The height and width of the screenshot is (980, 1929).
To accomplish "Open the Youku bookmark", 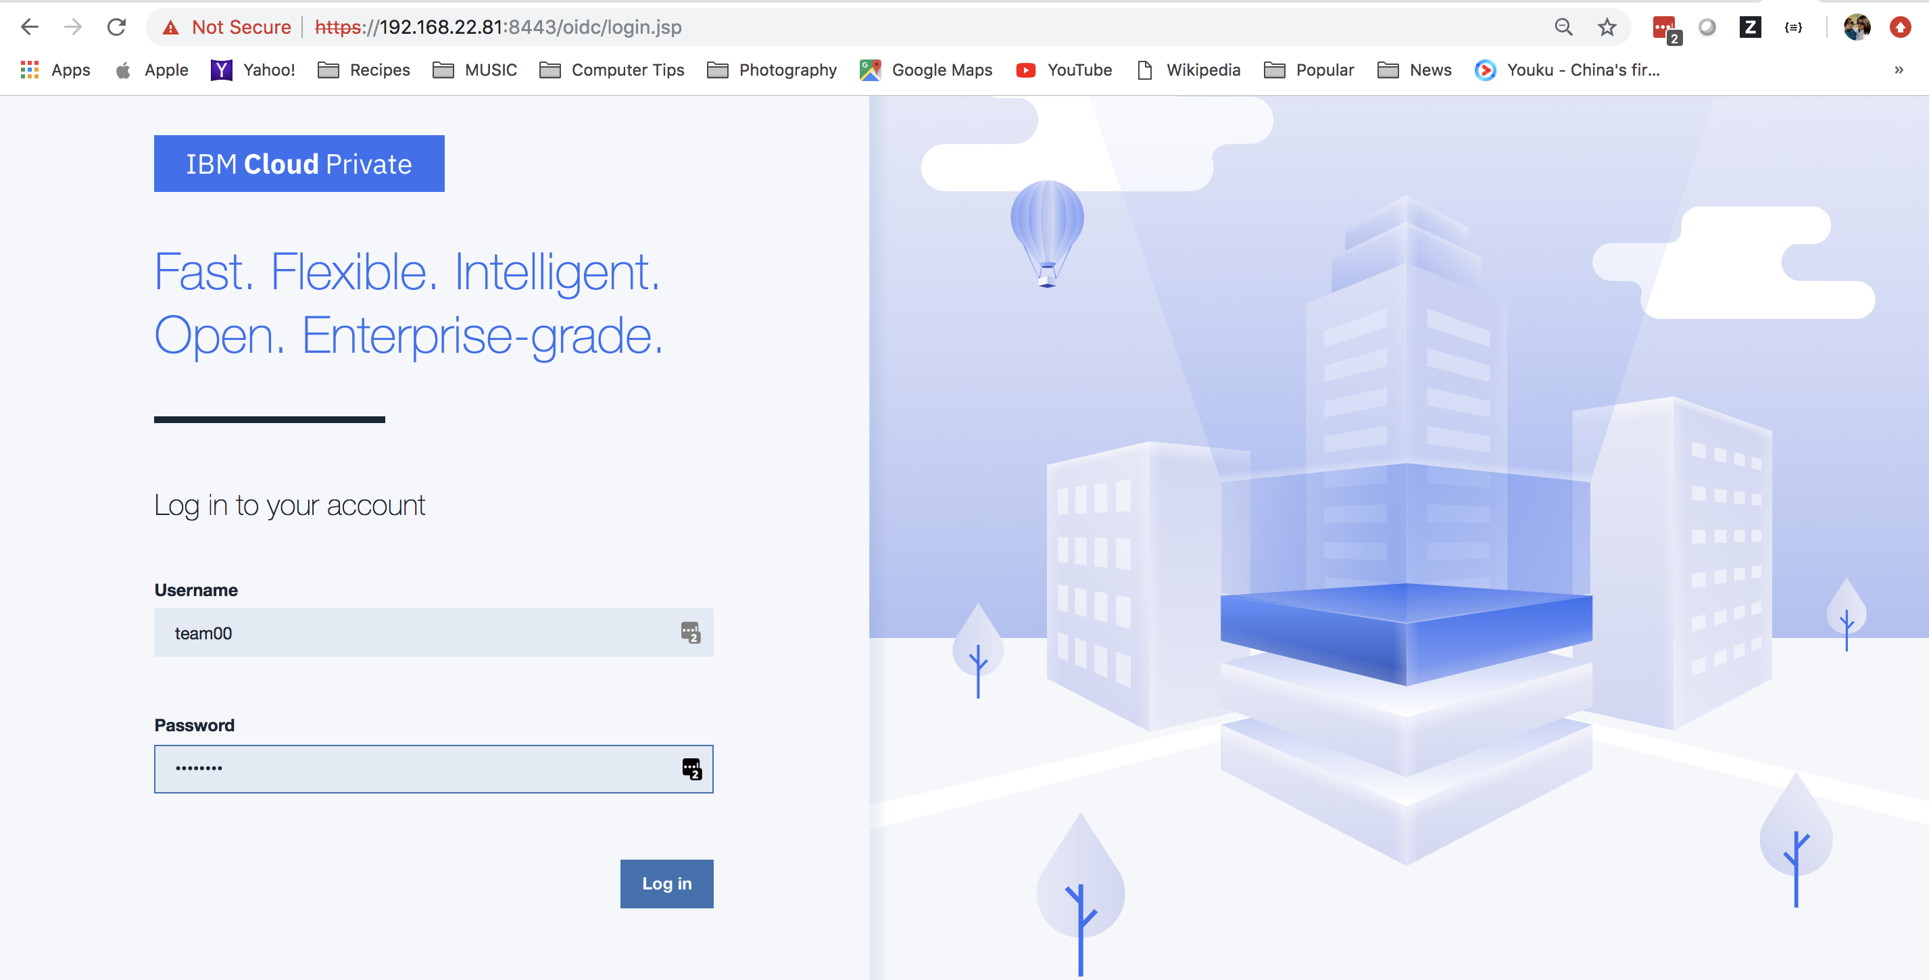I will [x=1567, y=70].
